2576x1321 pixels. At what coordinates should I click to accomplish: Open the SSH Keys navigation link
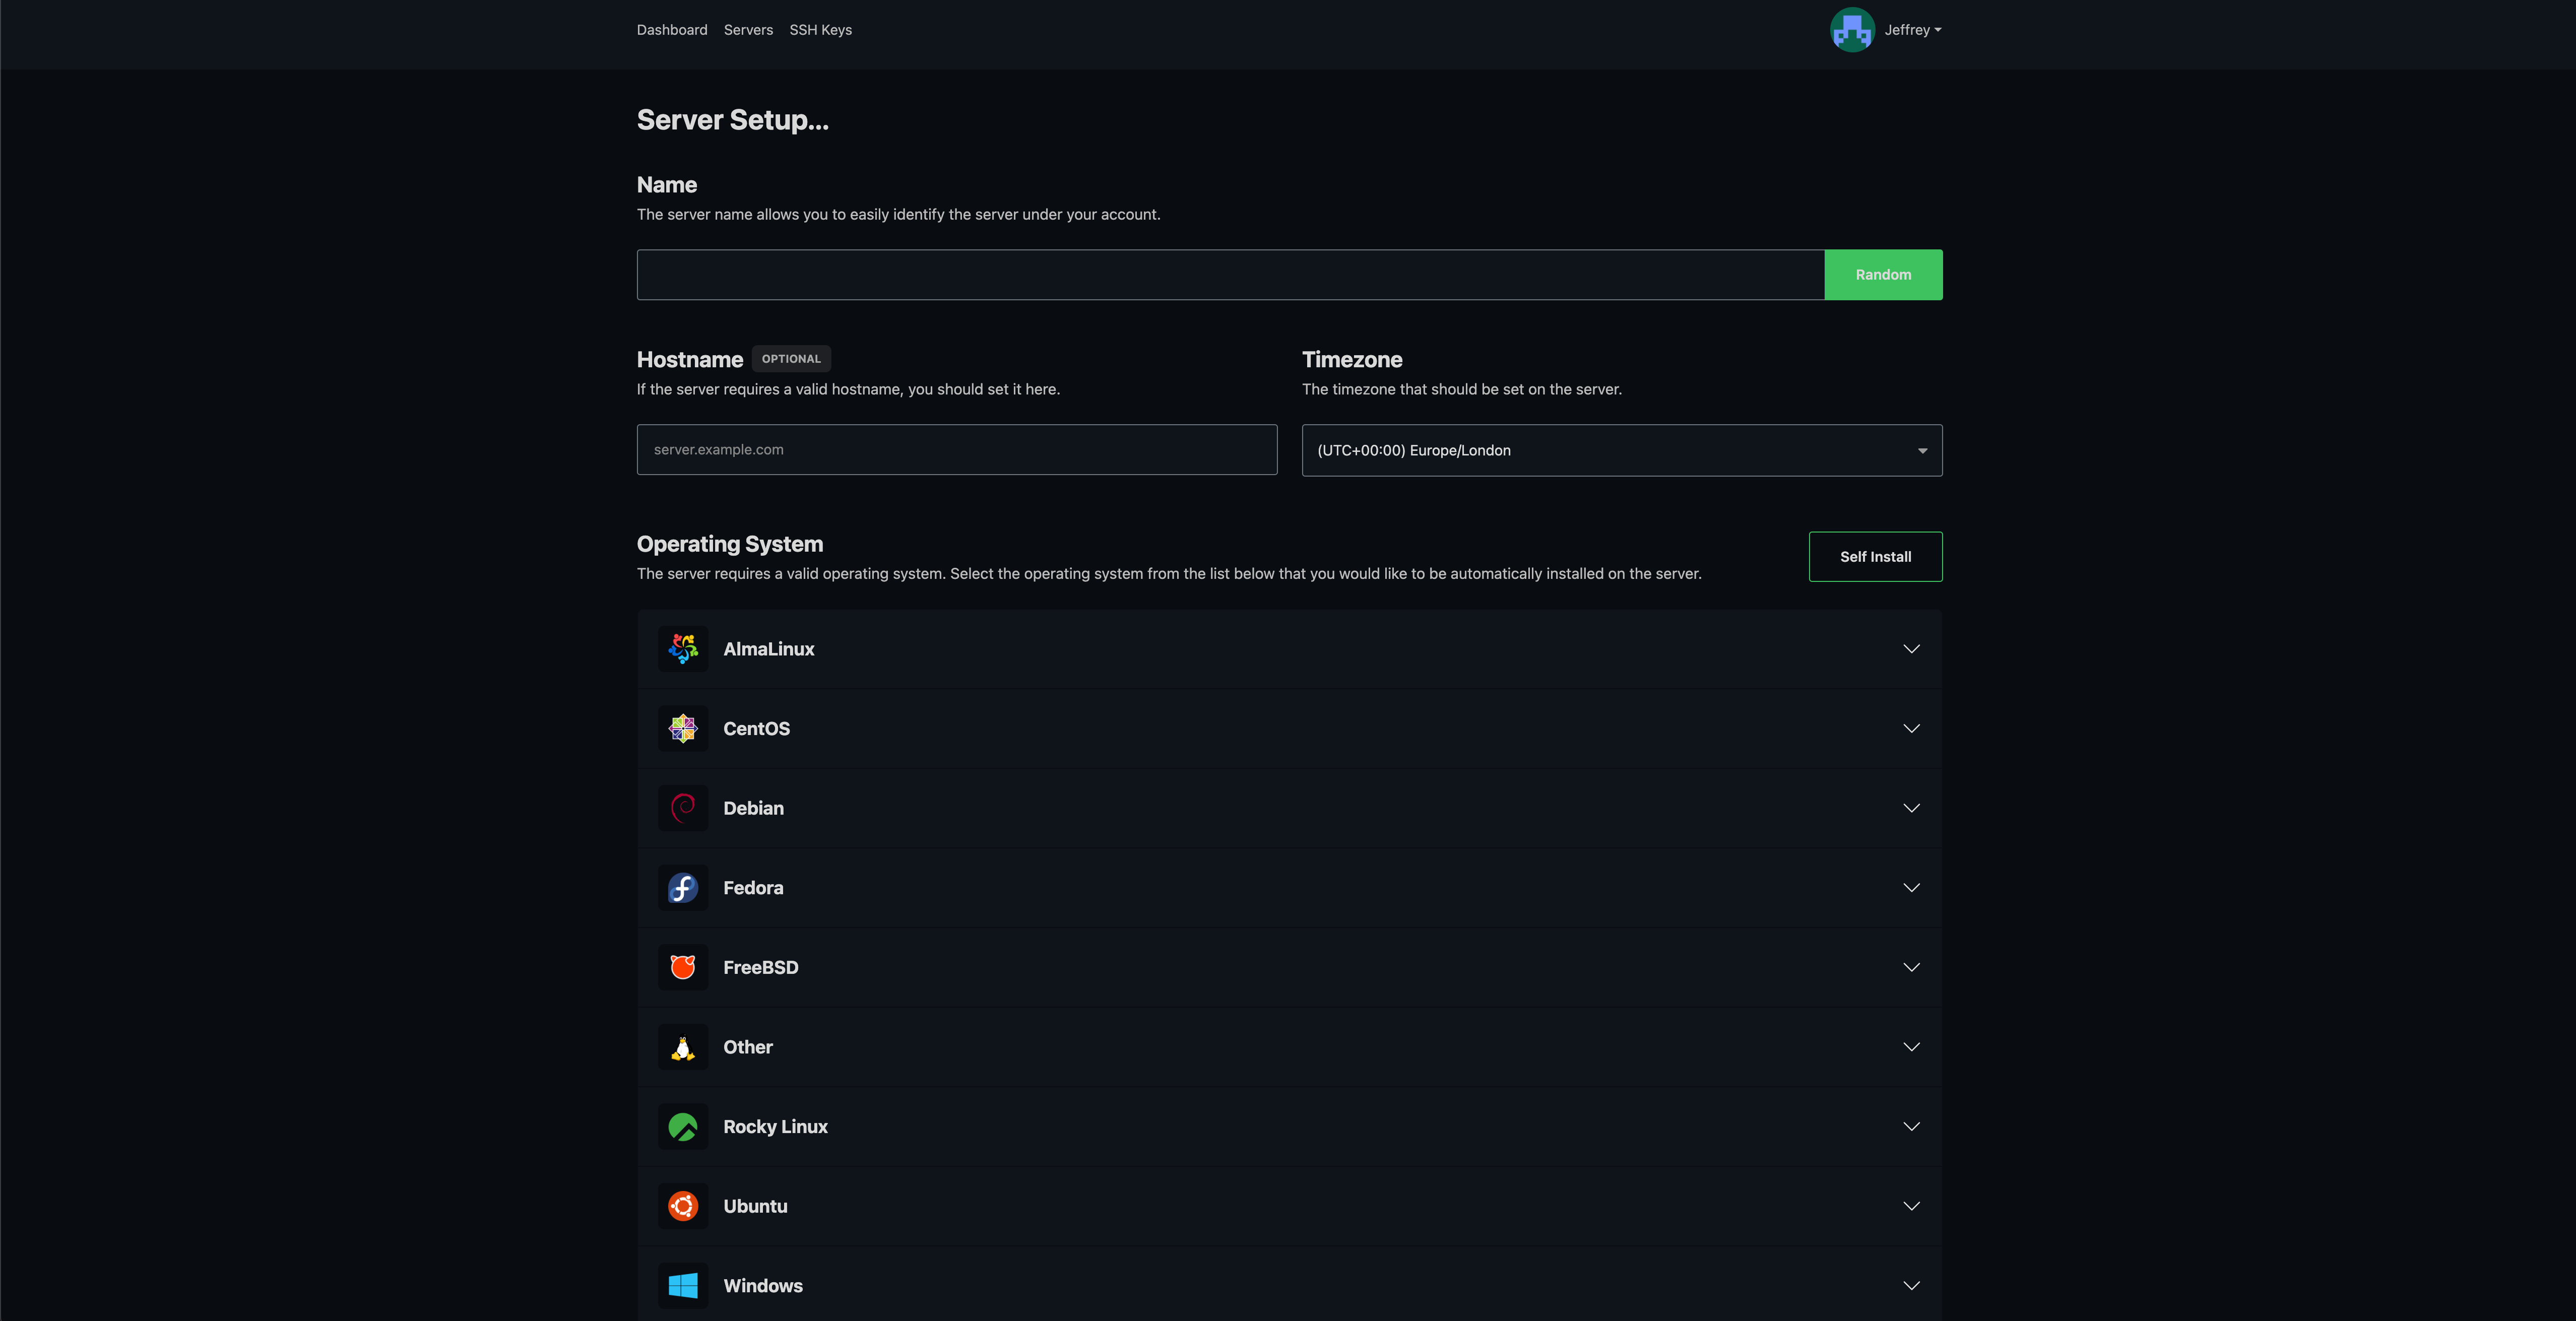(820, 30)
